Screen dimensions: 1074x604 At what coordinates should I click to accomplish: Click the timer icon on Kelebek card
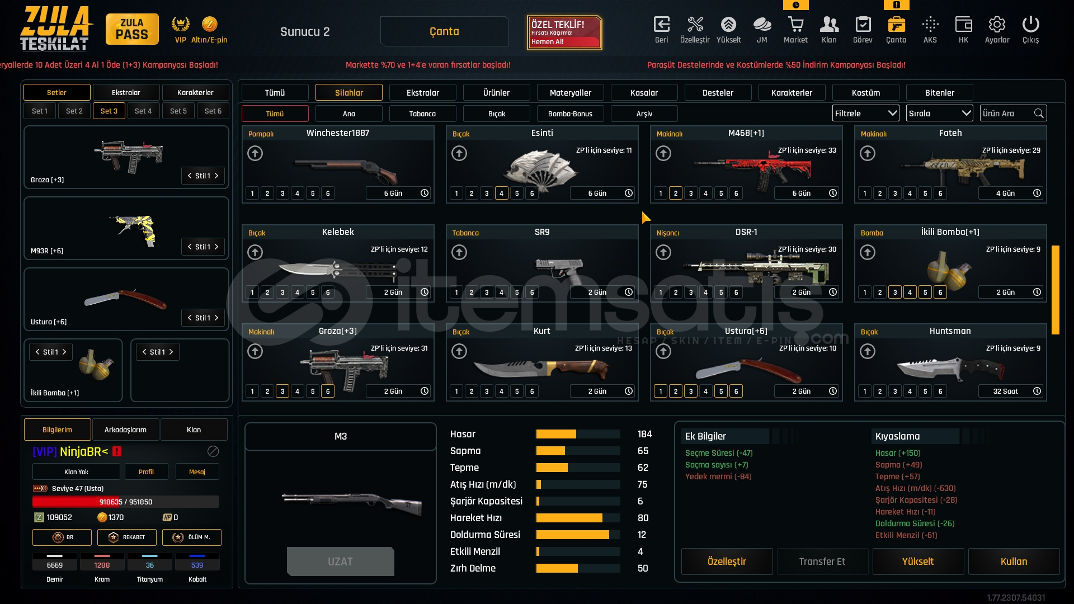tap(425, 292)
